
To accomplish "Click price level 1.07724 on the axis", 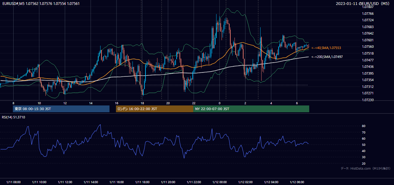I will (x=368, y=20).
